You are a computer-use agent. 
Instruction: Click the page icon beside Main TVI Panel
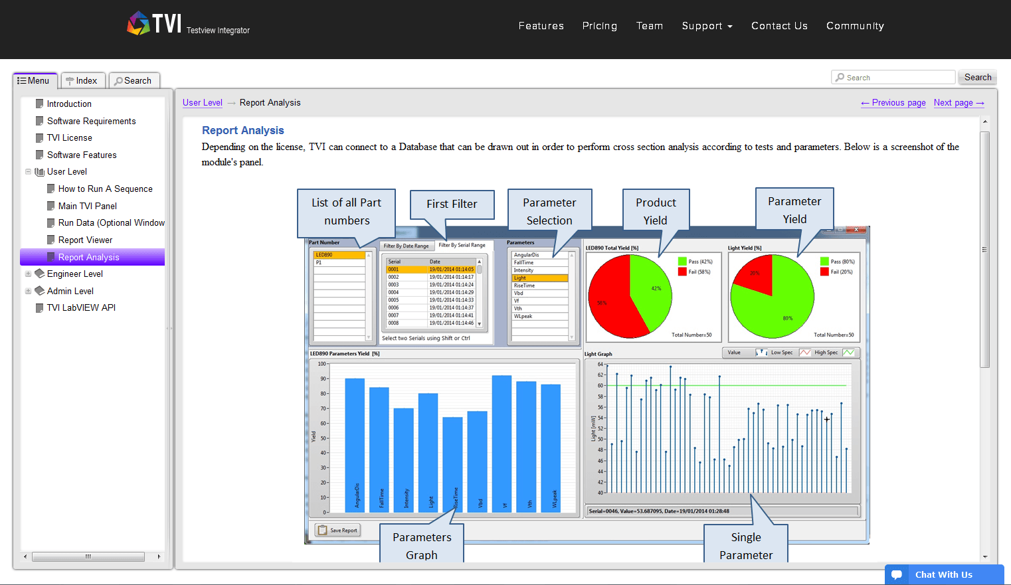click(51, 206)
